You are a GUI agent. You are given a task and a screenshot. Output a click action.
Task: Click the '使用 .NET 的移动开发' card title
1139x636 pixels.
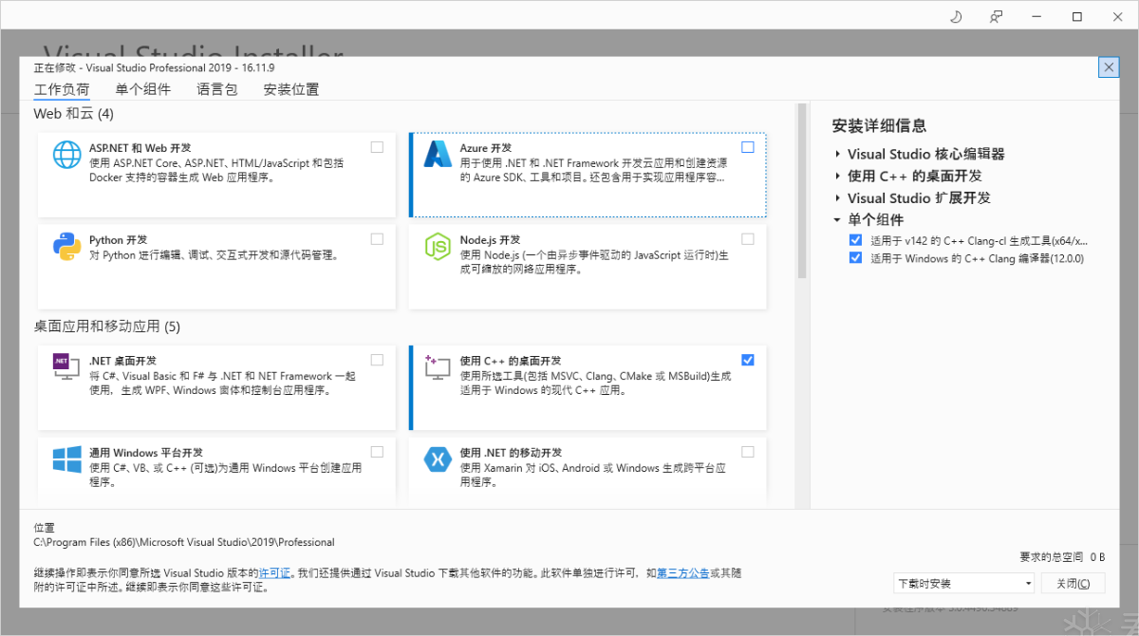[x=512, y=453]
